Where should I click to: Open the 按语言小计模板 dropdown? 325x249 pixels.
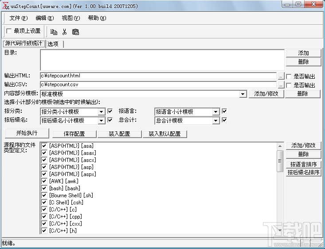click(x=215, y=112)
